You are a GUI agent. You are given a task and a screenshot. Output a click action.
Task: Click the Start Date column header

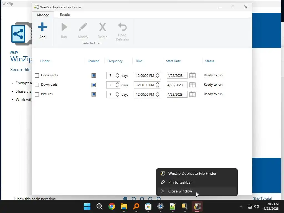pos(173,61)
